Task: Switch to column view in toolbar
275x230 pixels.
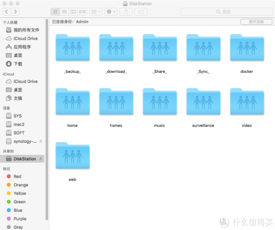Action: click(73, 11)
